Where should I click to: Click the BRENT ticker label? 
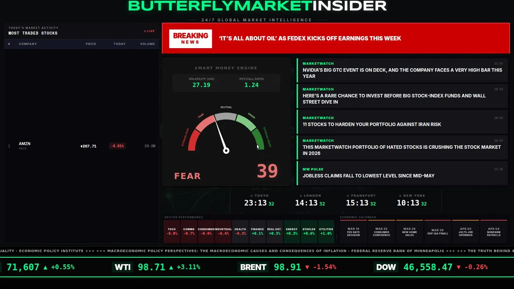(x=253, y=267)
